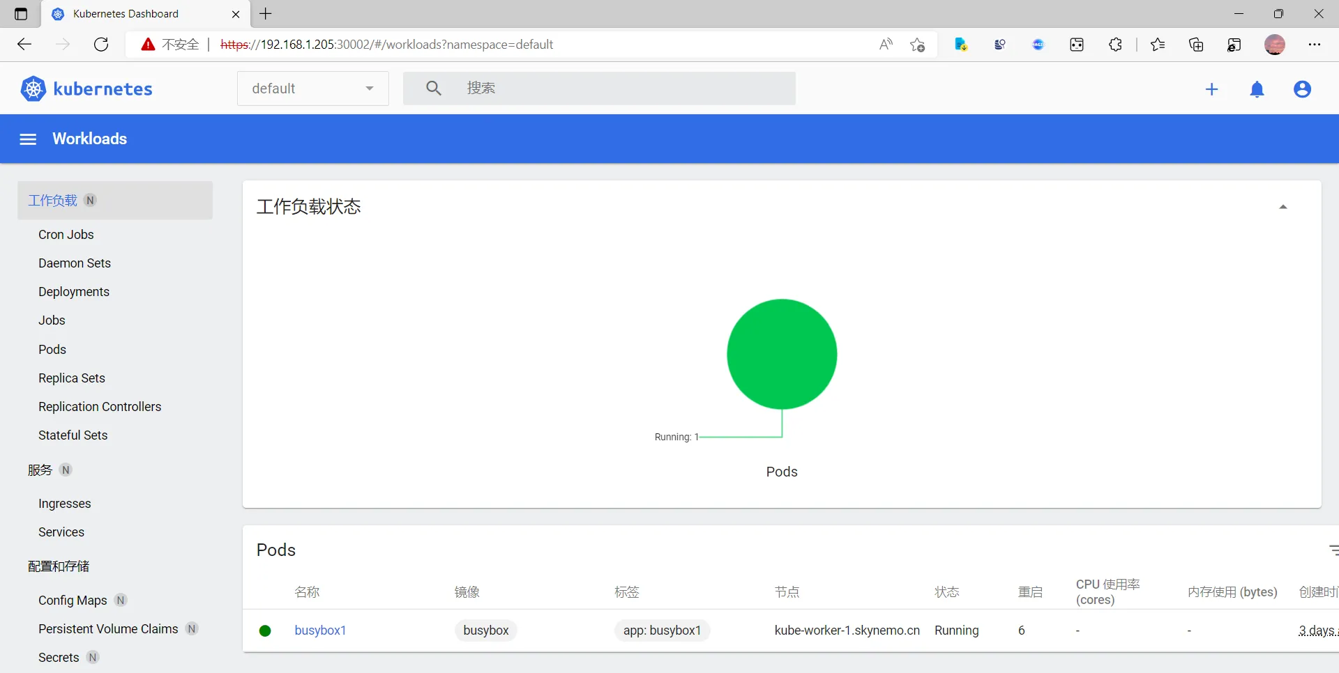Open the 工作负载 section
The height and width of the screenshot is (673, 1339).
pos(115,201)
